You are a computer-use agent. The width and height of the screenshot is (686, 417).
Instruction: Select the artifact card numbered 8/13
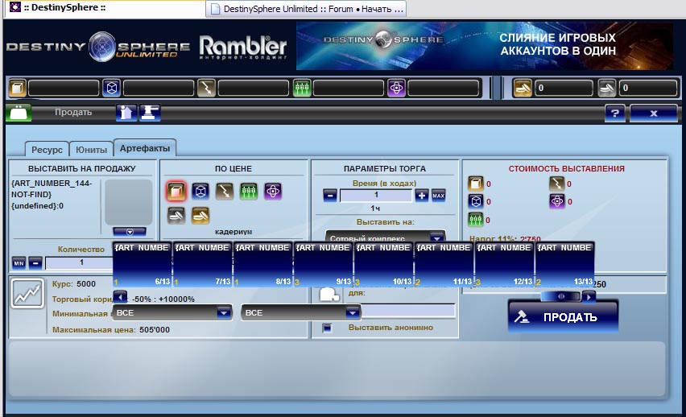tap(263, 264)
